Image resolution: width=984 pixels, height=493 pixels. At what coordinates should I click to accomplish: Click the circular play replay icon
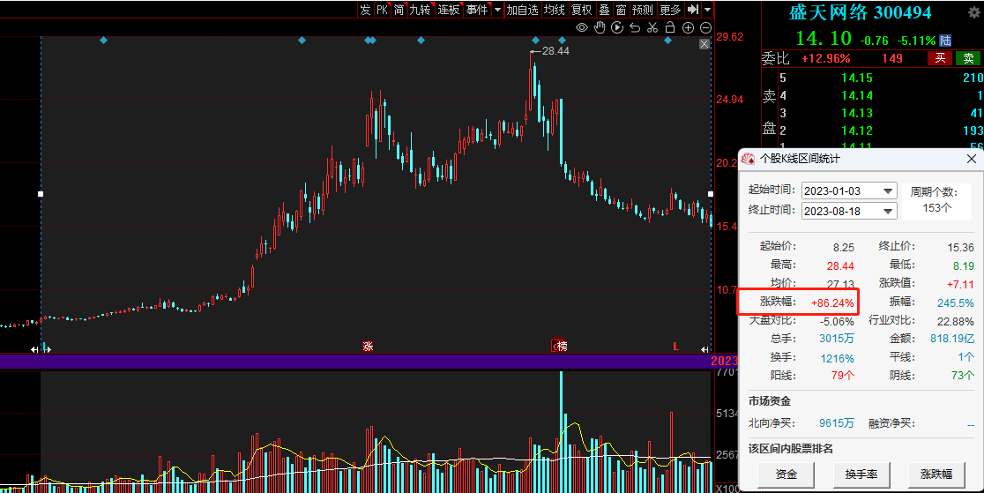click(x=617, y=27)
